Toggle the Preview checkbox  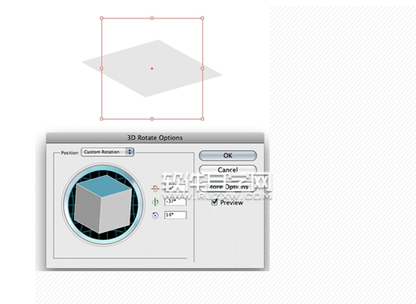coord(214,202)
